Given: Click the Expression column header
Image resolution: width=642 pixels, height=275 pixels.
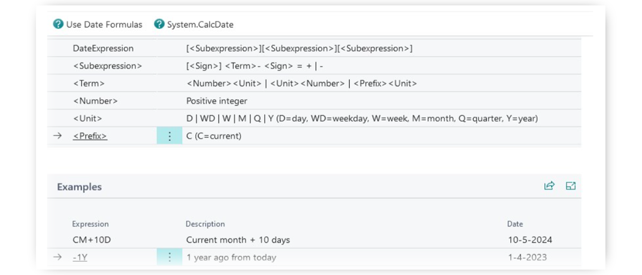Looking at the screenshot, I should [90, 224].
